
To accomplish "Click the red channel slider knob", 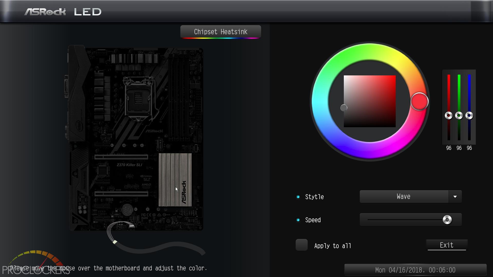I will click(449, 116).
